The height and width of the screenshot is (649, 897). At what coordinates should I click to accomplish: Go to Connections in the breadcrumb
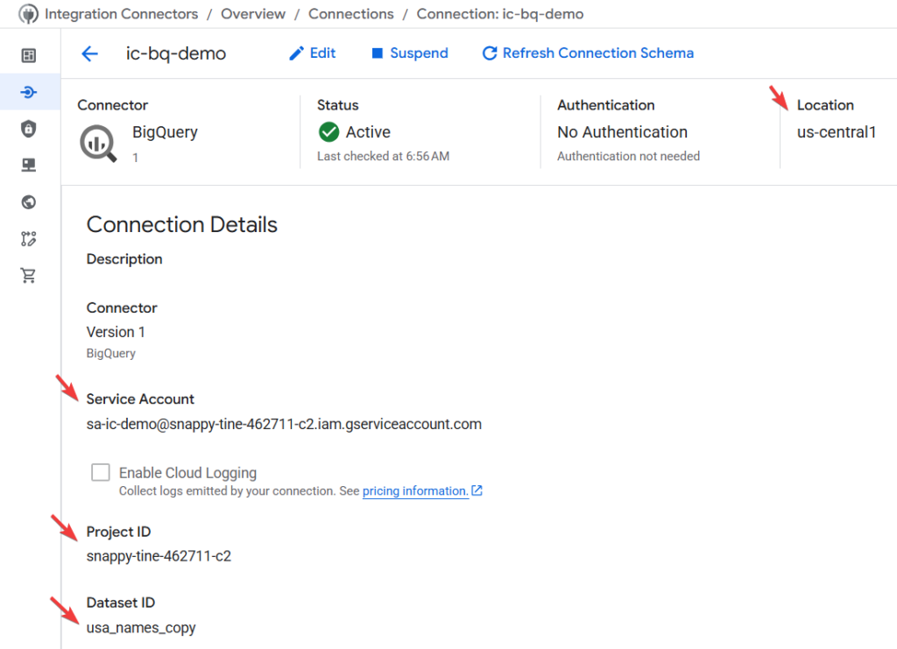click(x=350, y=14)
